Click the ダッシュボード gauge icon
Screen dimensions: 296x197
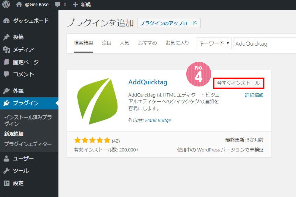click(x=6, y=21)
